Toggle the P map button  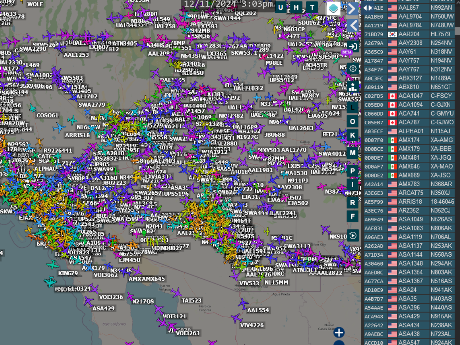[x=353, y=171]
